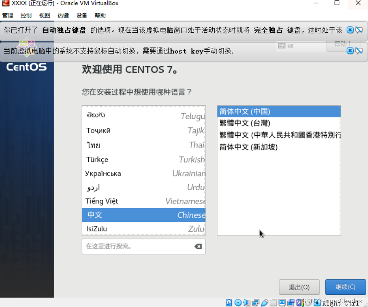Click the network adapters status icon

[x=256, y=302]
